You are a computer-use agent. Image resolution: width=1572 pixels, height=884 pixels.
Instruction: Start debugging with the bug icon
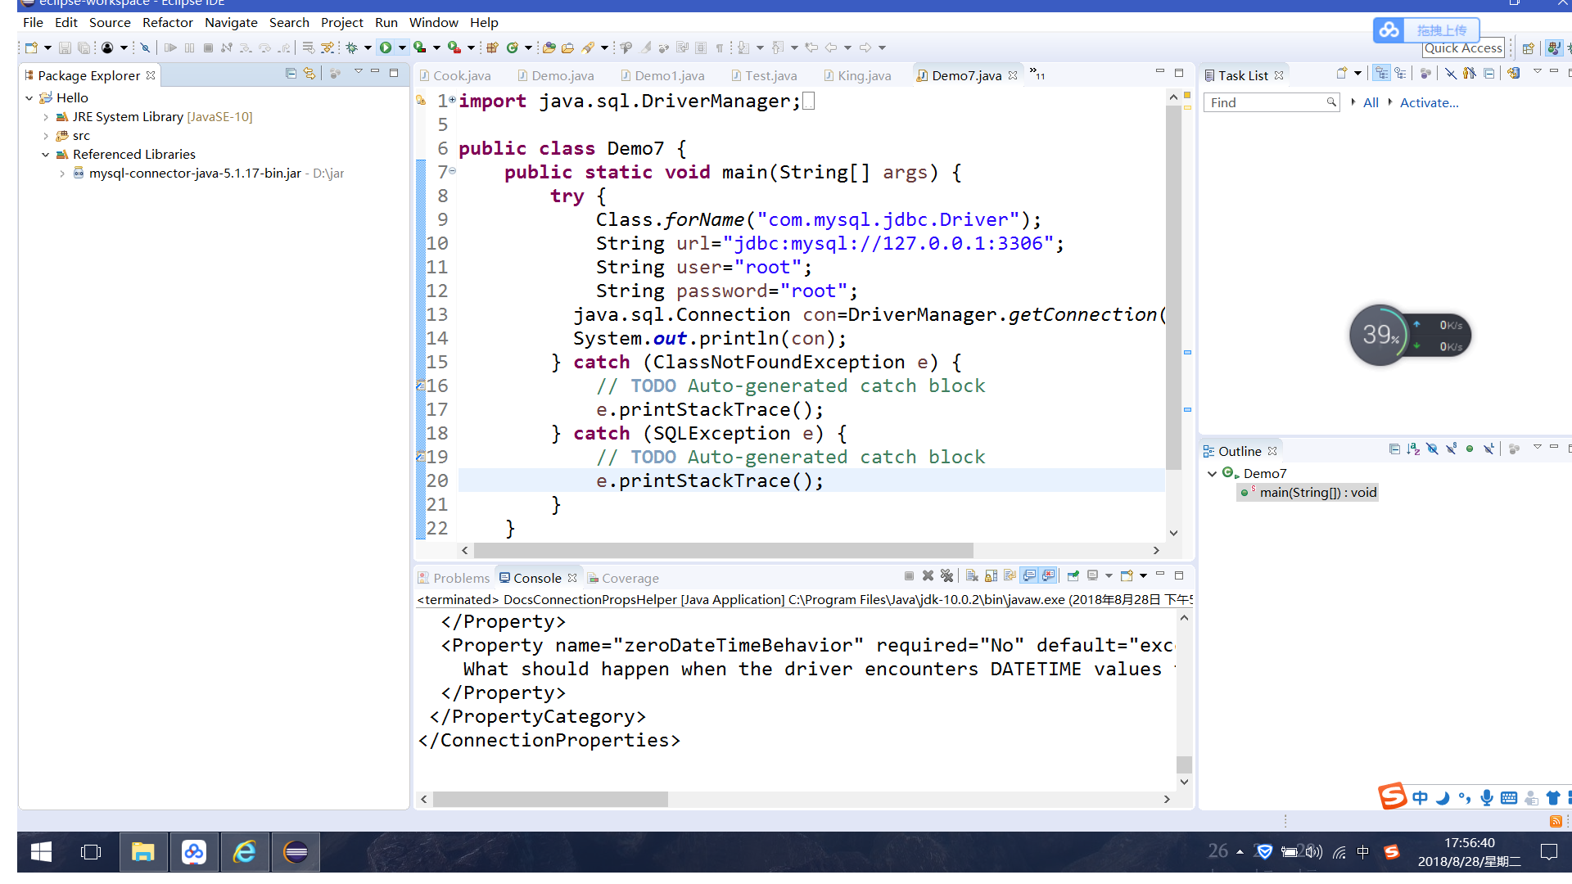(x=351, y=47)
